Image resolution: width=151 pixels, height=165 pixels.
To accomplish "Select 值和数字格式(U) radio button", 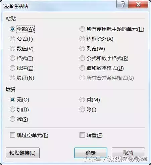I will coord(82,68).
